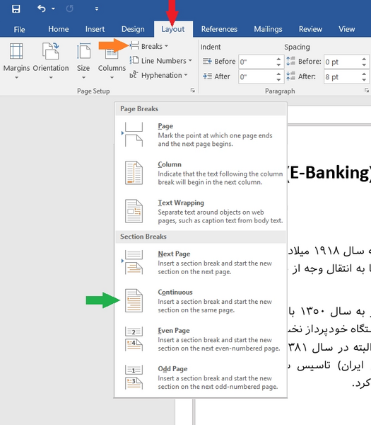
Task: Click the Indent Before input field
Action: click(x=257, y=62)
